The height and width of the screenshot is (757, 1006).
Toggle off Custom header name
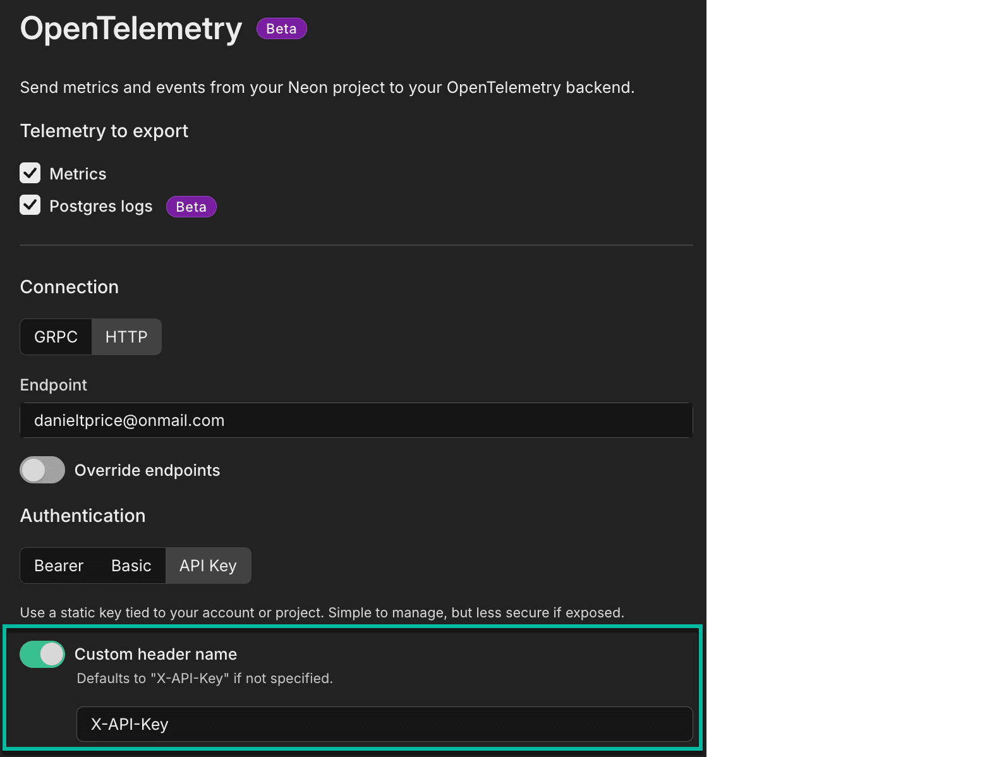pyautogui.click(x=42, y=654)
